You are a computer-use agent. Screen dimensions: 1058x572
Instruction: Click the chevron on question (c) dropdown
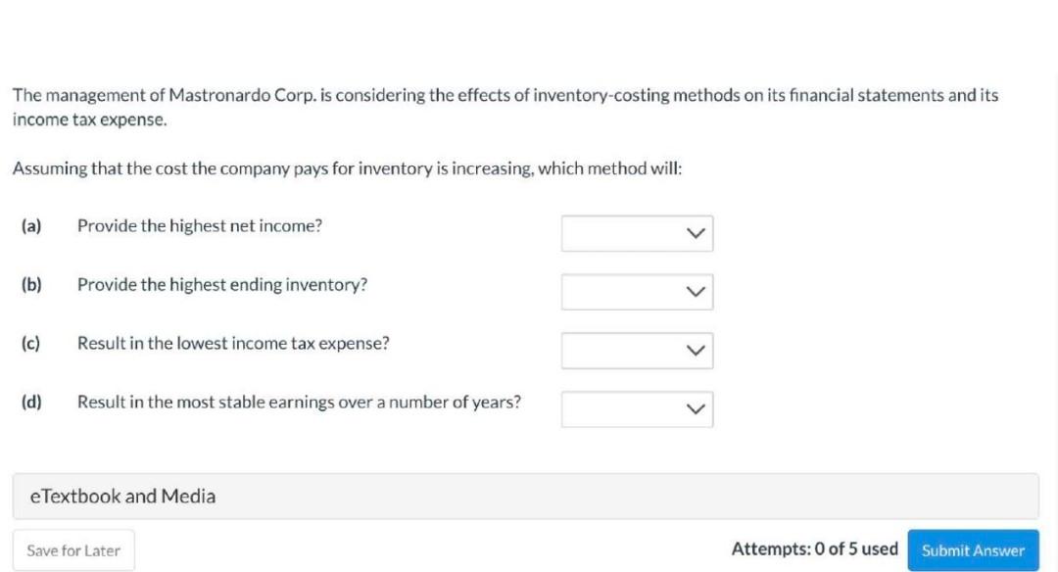[x=696, y=350]
